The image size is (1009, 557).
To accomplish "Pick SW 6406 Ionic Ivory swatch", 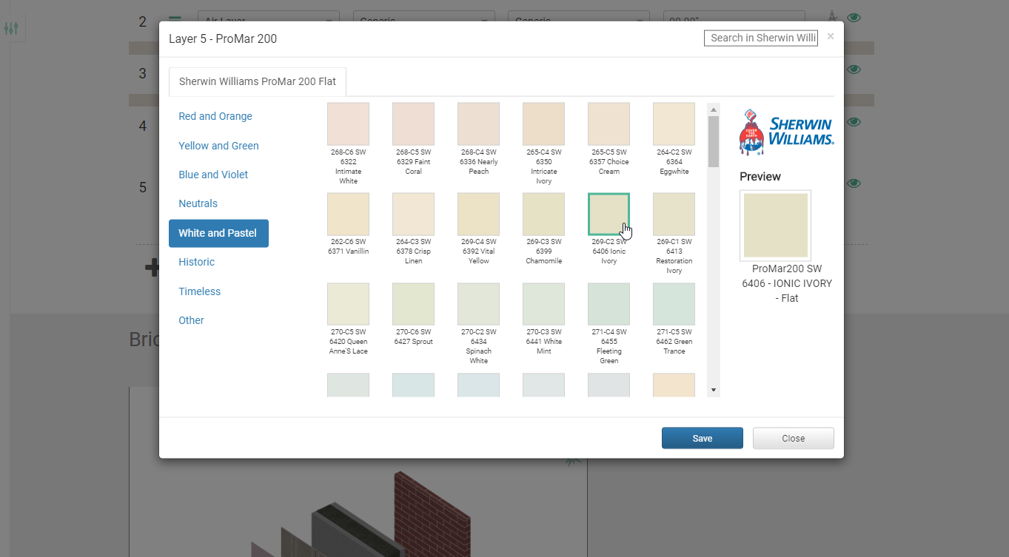I will click(609, 214).
